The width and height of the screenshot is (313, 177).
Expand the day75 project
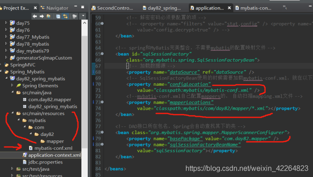[x=6, y=23]
